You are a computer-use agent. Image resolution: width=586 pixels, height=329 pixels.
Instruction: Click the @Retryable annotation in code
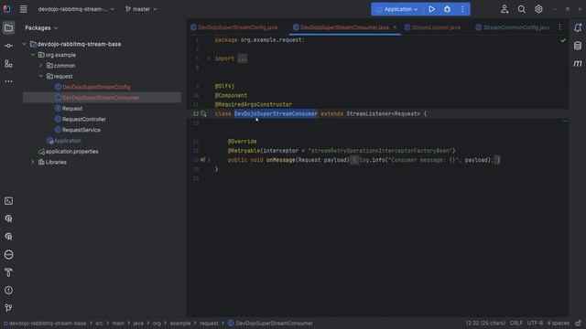[244, 151]
